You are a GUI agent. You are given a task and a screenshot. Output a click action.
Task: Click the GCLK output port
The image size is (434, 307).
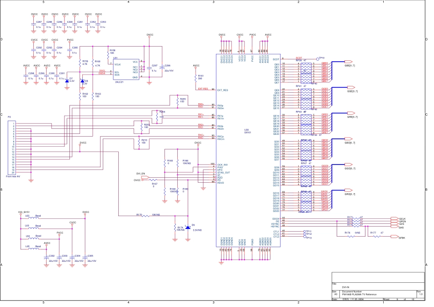click(x=395, y=218)
